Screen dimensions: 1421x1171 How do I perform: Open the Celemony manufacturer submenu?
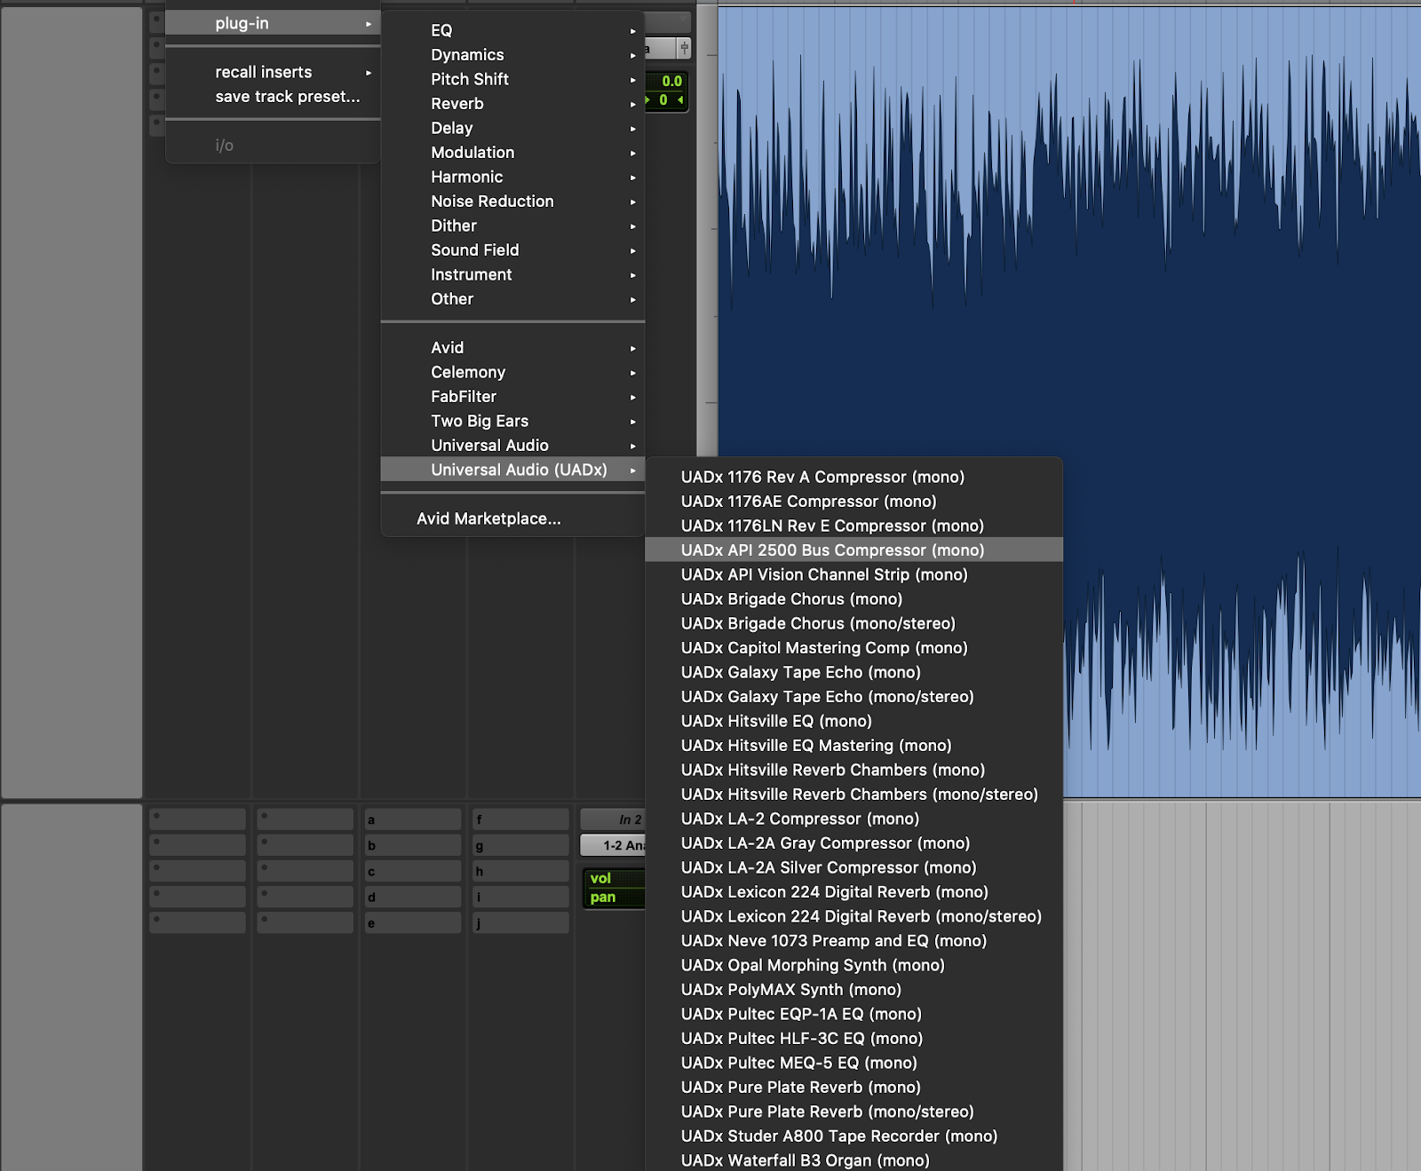[x=512, y=372]
